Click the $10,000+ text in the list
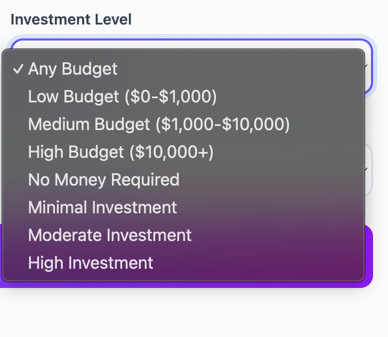 171,152
